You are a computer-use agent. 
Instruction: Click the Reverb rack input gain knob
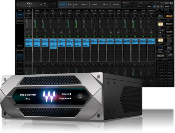pyautogui.click(x=110, y=33)
